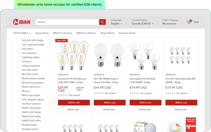211x132 pixels.
Task: Open Gradual ST19 LED filament bulb title
Action: click(x=72, y=81)
